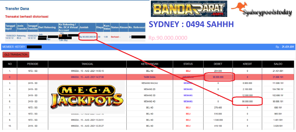The width and height of the screenshot is (296, 132).
Task: Click the 'SYDNEY : 0494 SAHHH' headline
Action: pos(191,24)
